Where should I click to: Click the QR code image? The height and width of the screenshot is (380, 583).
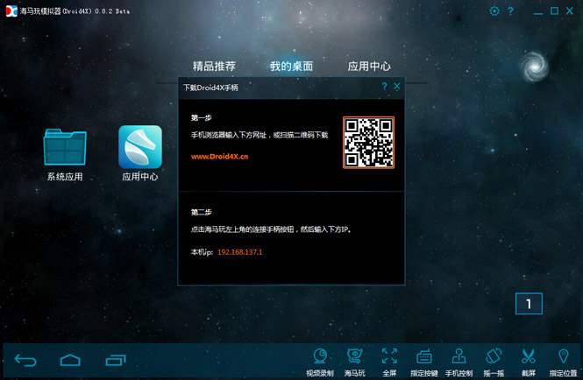pyautogui.click(x=368, y=142)
